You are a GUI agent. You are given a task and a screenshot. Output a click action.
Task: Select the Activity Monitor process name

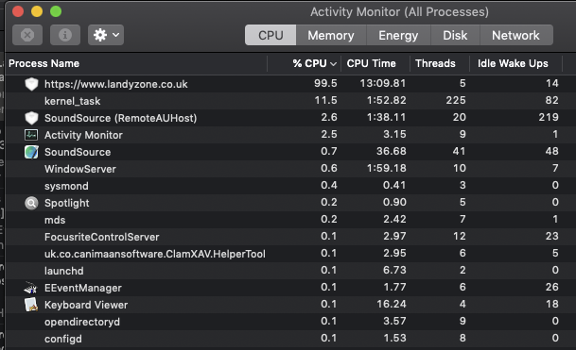pos(83,135)
